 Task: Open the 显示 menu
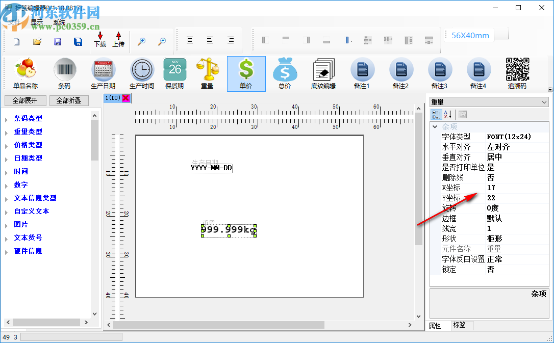[x=37, y=22]
